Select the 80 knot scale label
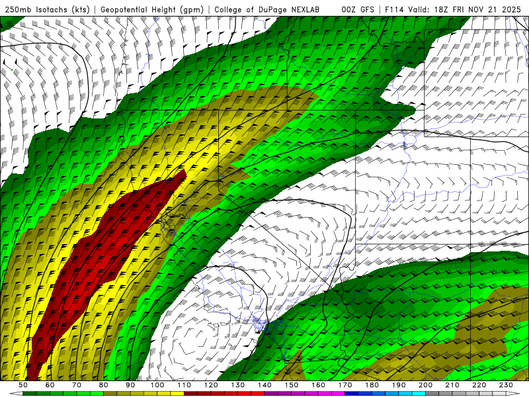 (x=104, y=385)
